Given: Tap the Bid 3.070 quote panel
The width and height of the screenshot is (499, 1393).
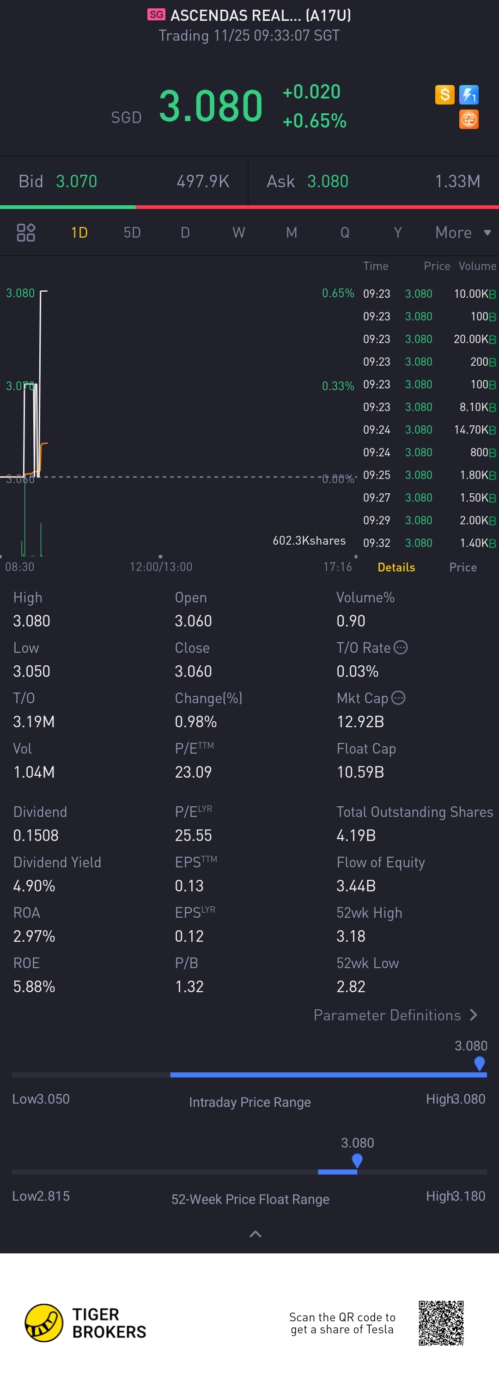Looking at the screenshot, I should coord(124,181).
